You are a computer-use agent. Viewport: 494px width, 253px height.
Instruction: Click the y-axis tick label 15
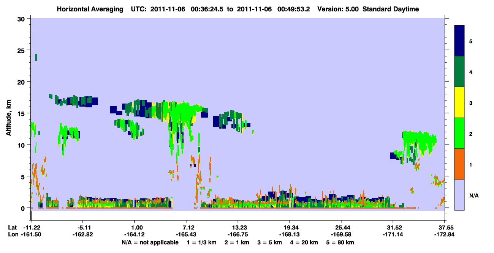pyautogui.click(x=22, y=113)
